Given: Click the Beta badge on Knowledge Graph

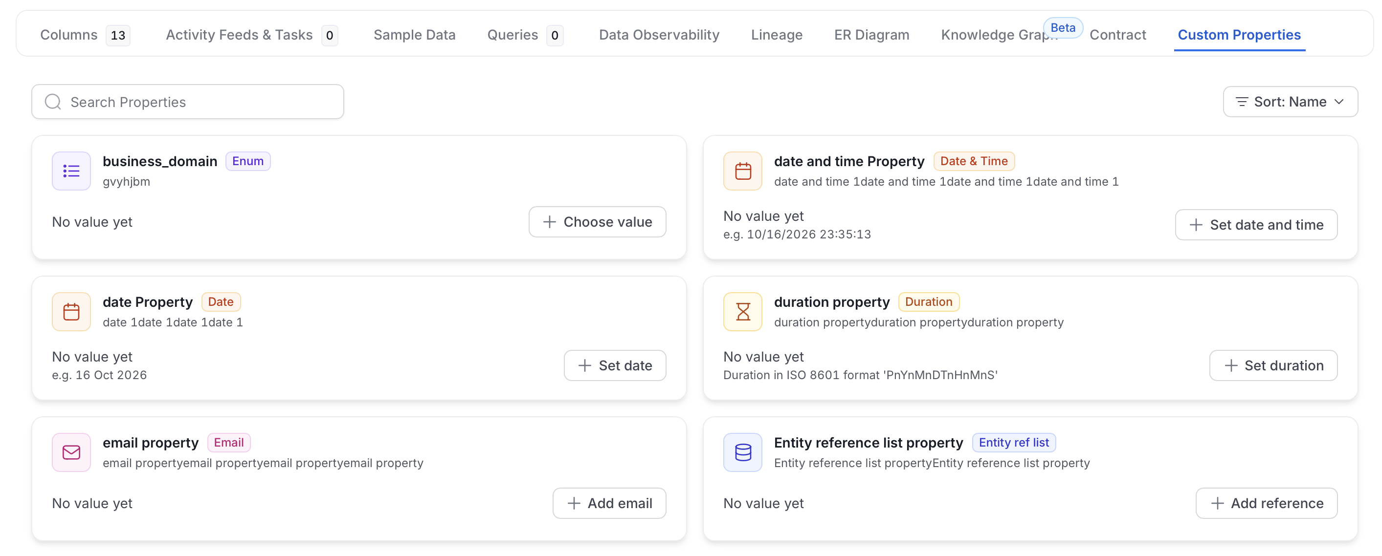Looking at the screenshot, I should coord(1062,27).
